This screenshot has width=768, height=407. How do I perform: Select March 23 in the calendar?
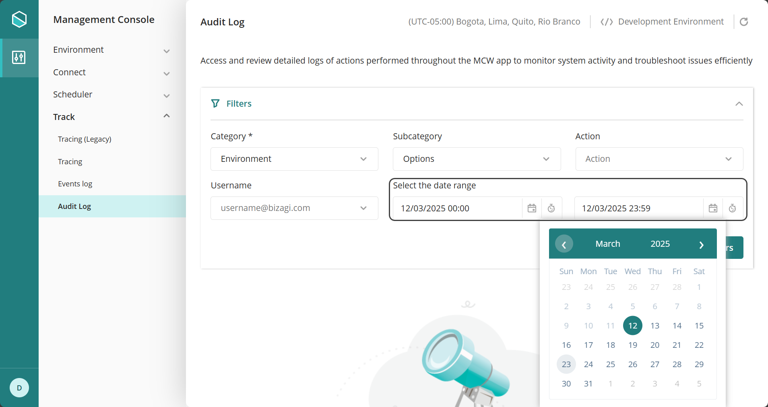[566, 364]
